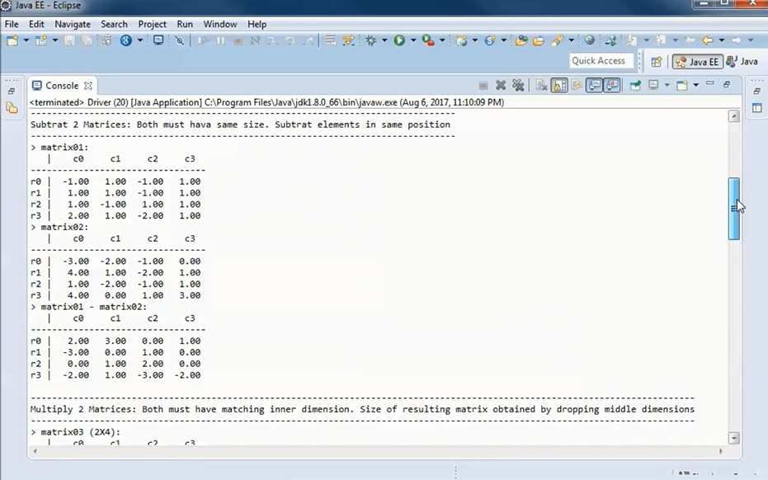768x480 pixels.
Task: Open the Back history dropdown arrow
Action: point(722,40)
